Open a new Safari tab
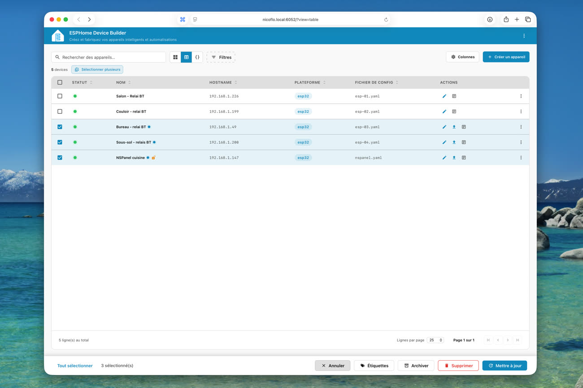This screenshot has height=388, width=583. pos(517,20)
